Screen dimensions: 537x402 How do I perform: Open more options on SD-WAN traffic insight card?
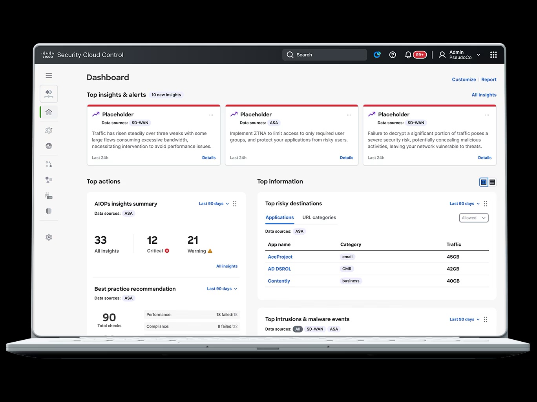pyautogui.click(x=211, y=115)
